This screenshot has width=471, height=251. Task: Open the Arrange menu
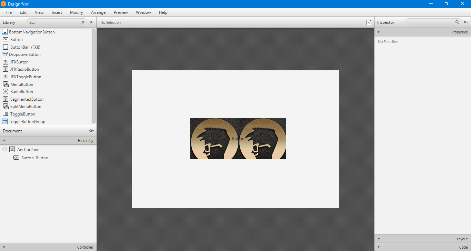[x=98, y=12]
